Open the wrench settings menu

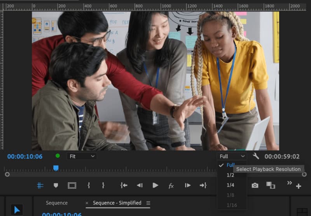256,156
